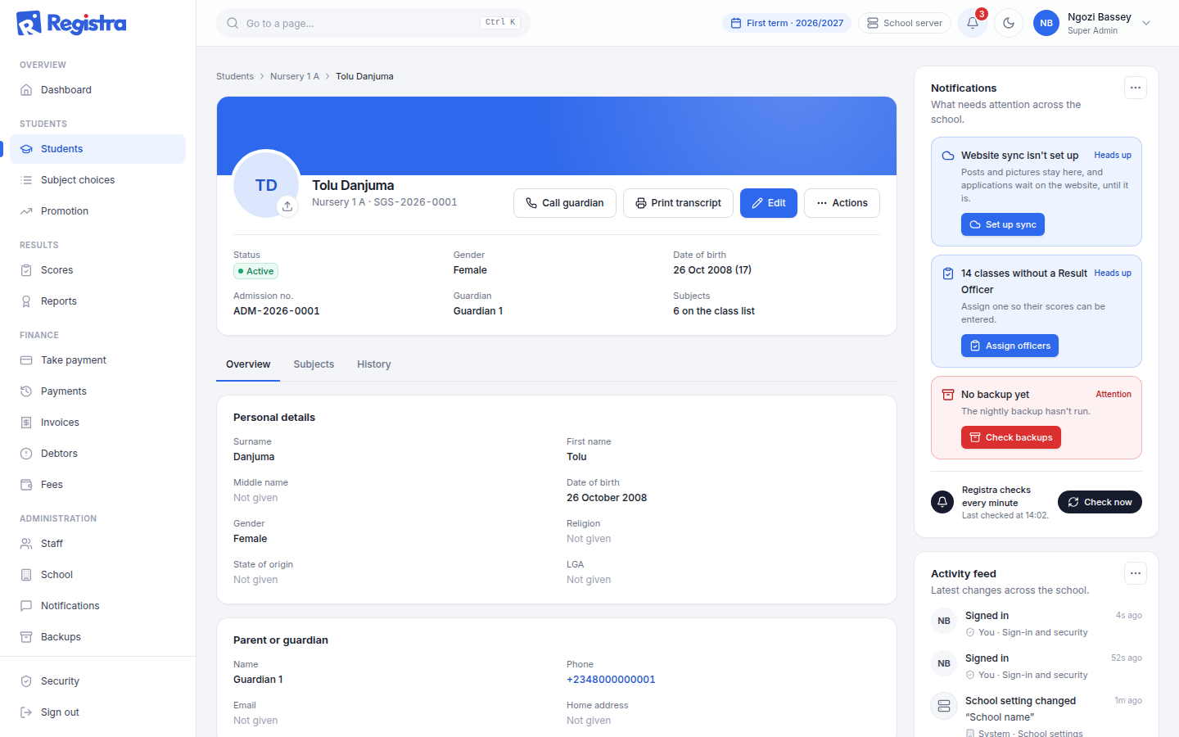Screen dimensions: 1179x737
Task: Click the Security shield icon
Action: [26, 681]
